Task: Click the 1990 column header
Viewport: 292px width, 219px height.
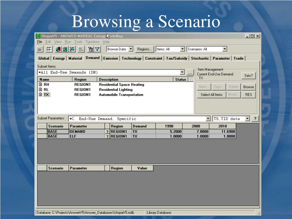Action: point(169,126)
